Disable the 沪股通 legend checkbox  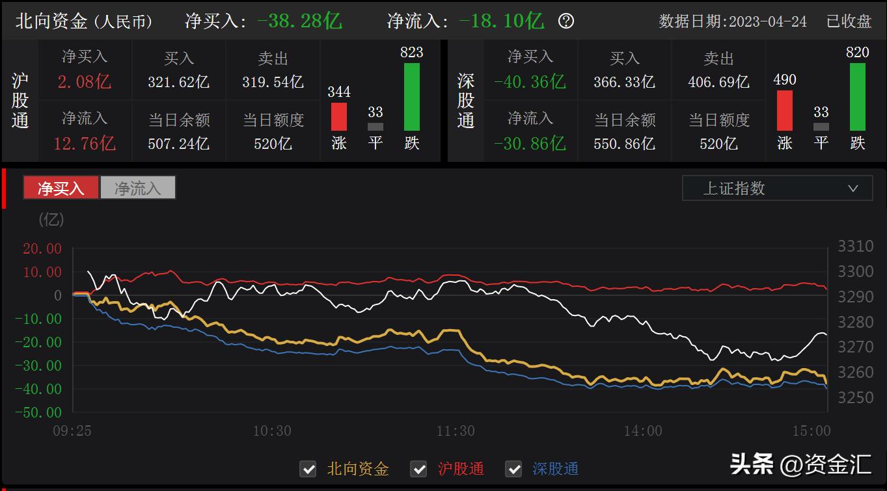coord(418,469)
